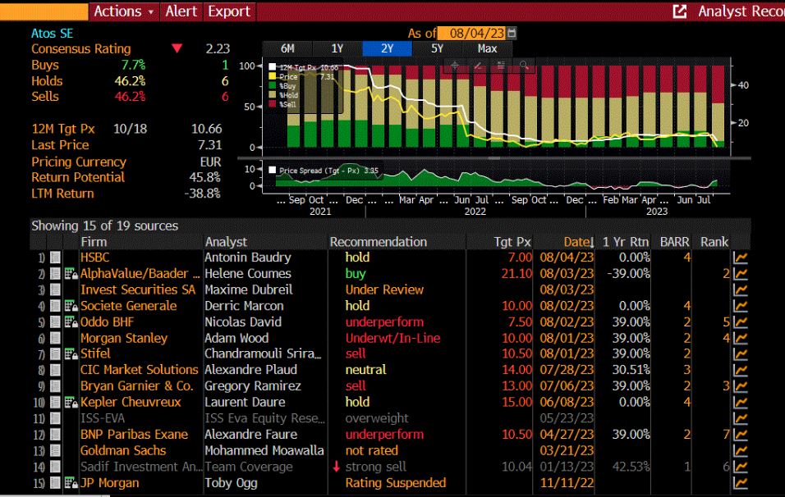Select the 2Y chart range tab

point(387,48)
